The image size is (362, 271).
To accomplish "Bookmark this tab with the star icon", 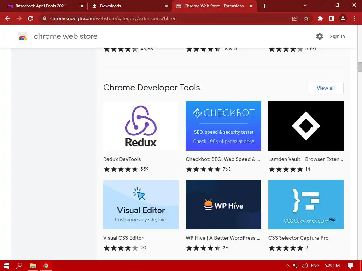I will click(306, 18).
